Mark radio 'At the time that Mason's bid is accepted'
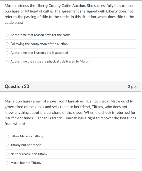Screen dimensions: 142x171 (x=7, y=53)
